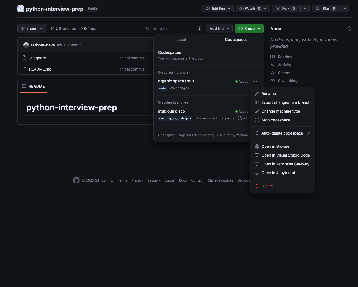Open the organic space trout codespace
Screen dimensions: 358x287
[176, 81]
